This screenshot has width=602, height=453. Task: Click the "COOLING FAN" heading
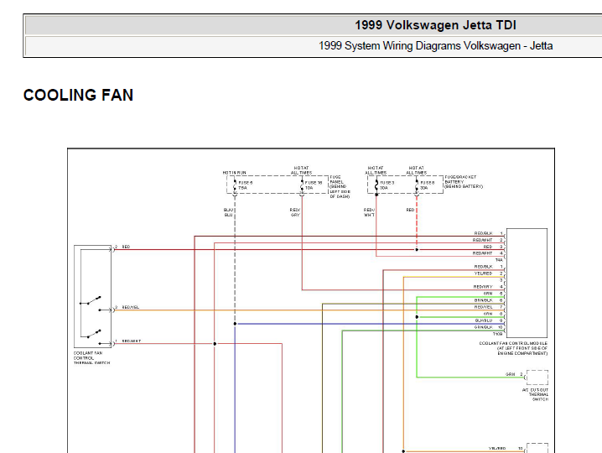point(78,96)
